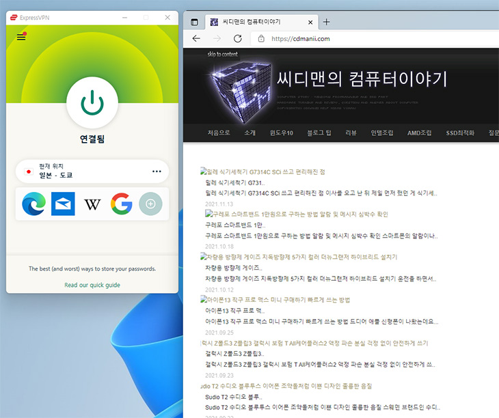Open the 밀레 식기세척기 G7314C SCi post image link

pyautogui.click(x=263, y=171)
